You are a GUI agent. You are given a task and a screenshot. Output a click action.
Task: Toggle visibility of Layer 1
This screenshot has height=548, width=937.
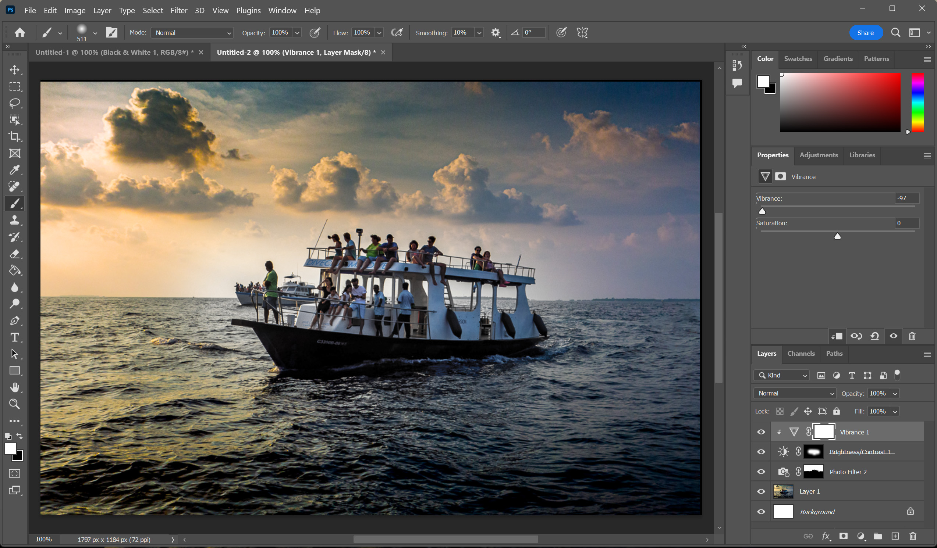761,491
